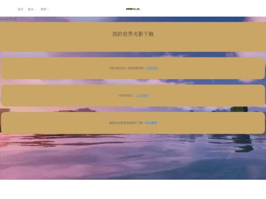The width and height of the screenshot is (266, 199).
Task: Click the 我的世界光影 breadcrumb text
Action: [x=9, y=19]
